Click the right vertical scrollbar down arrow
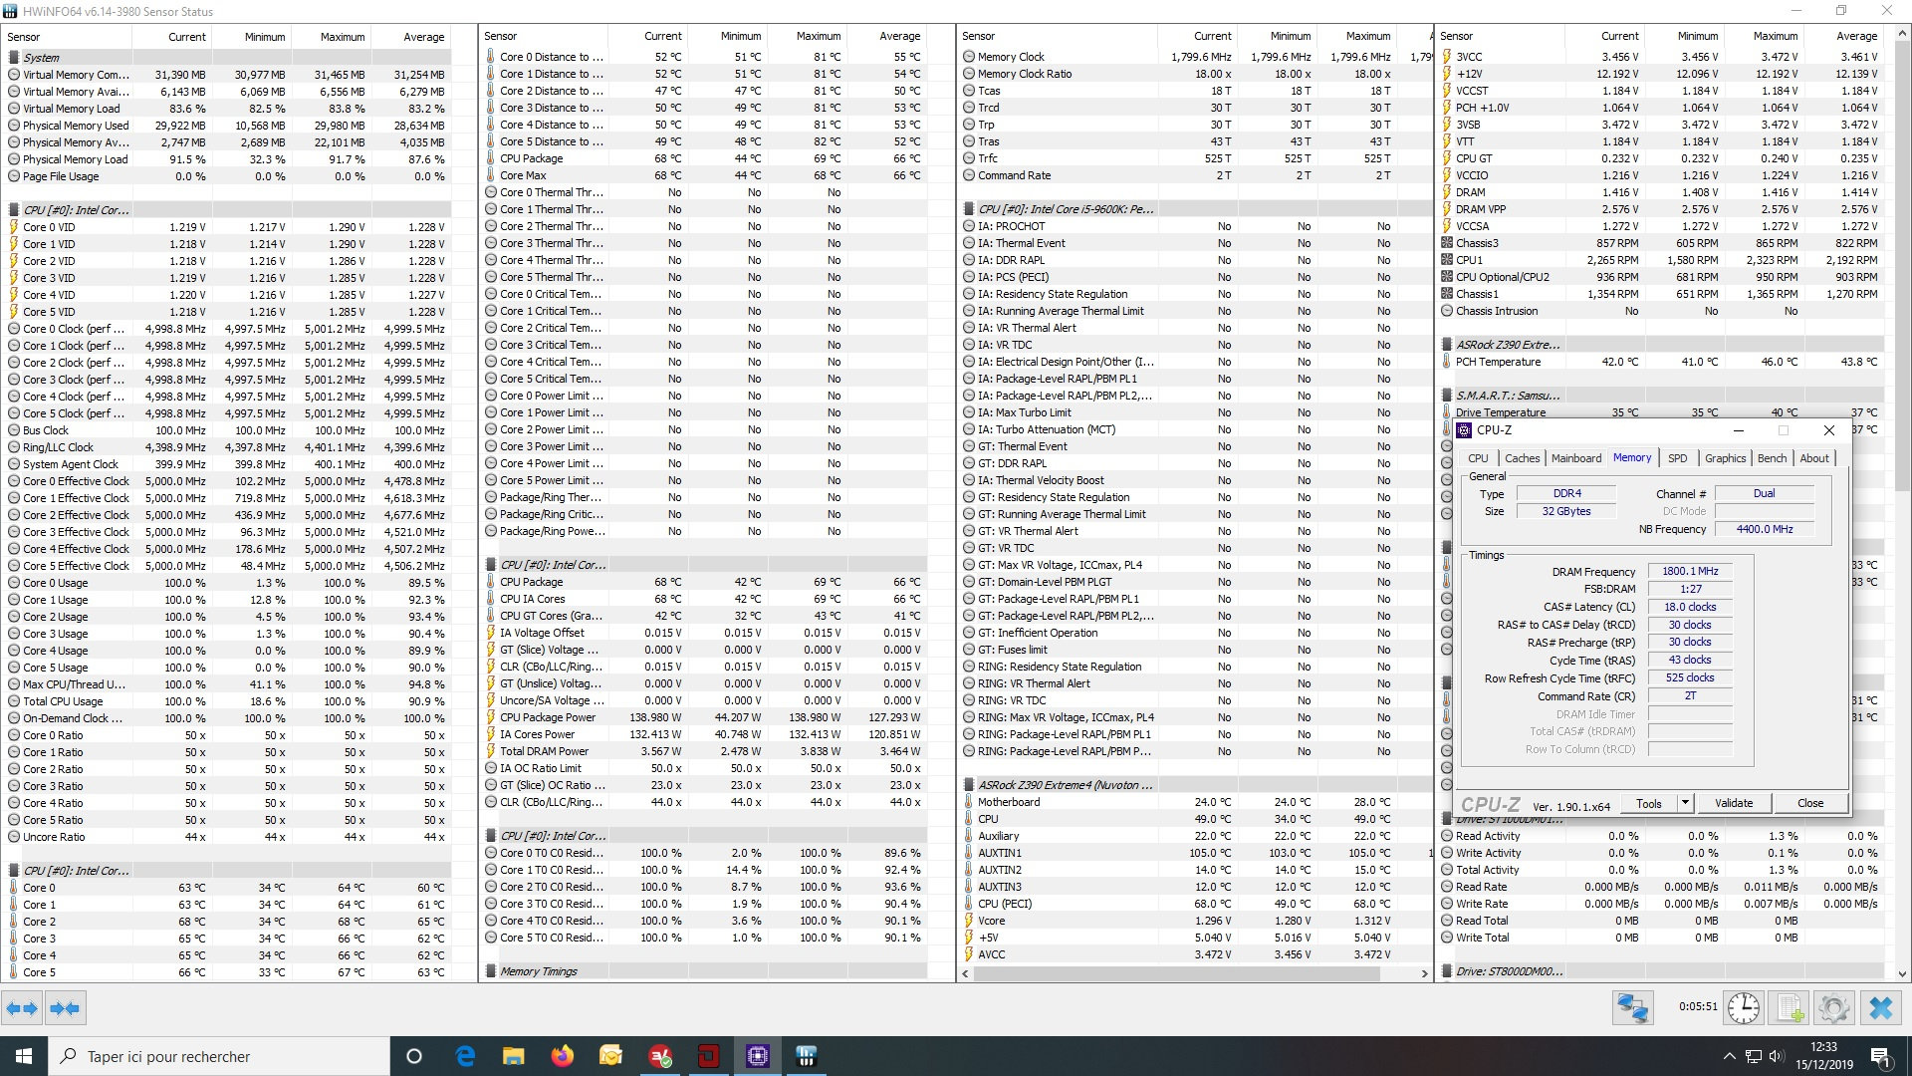The width and height of the screenshot is (1912, 1076). click(x=1902, y=974)
